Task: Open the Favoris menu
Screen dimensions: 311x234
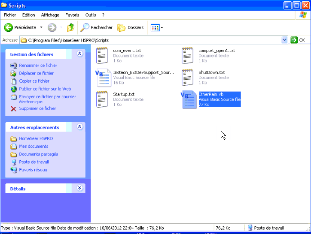Action: pos(72,15)
